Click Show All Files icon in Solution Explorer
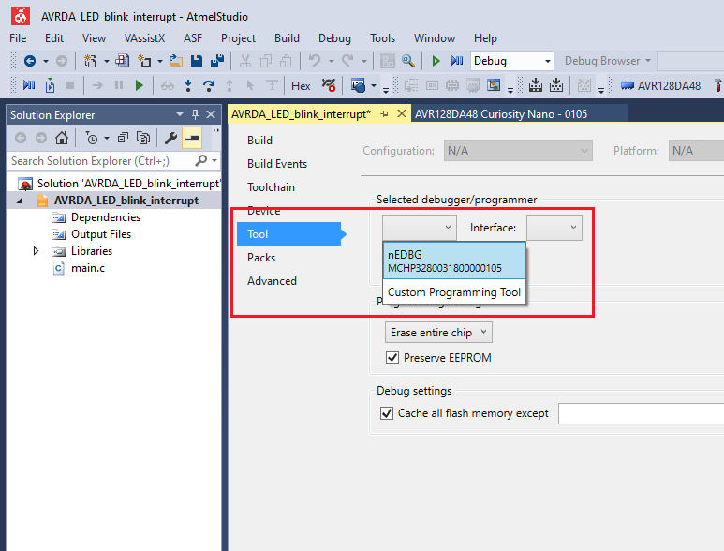The width and height of the screenshot is (724, 551). click(143, 138)
